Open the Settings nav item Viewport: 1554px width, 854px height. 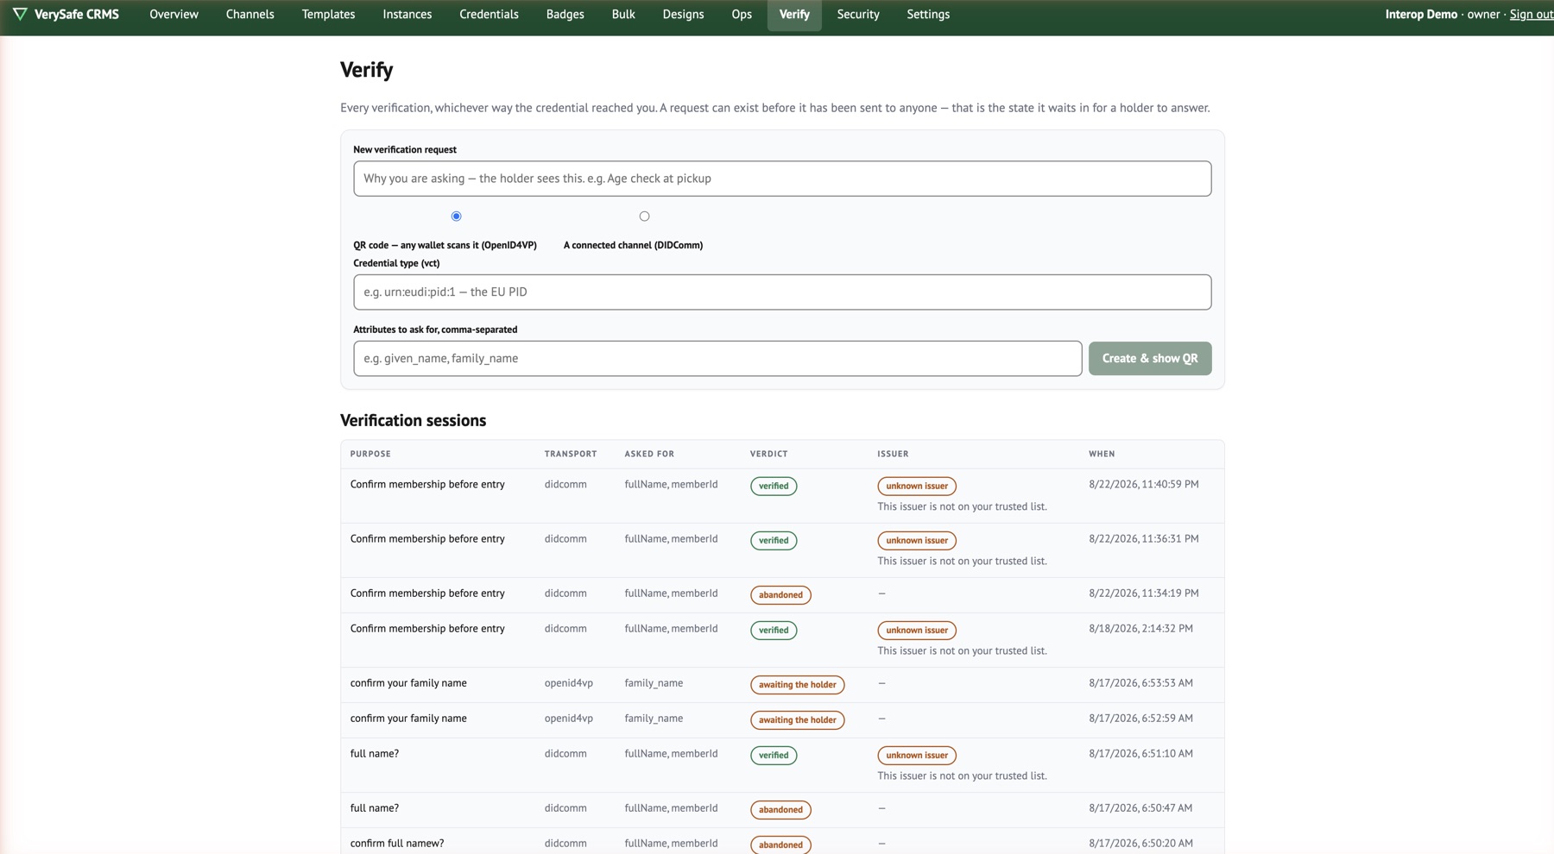tap(928, 14)
